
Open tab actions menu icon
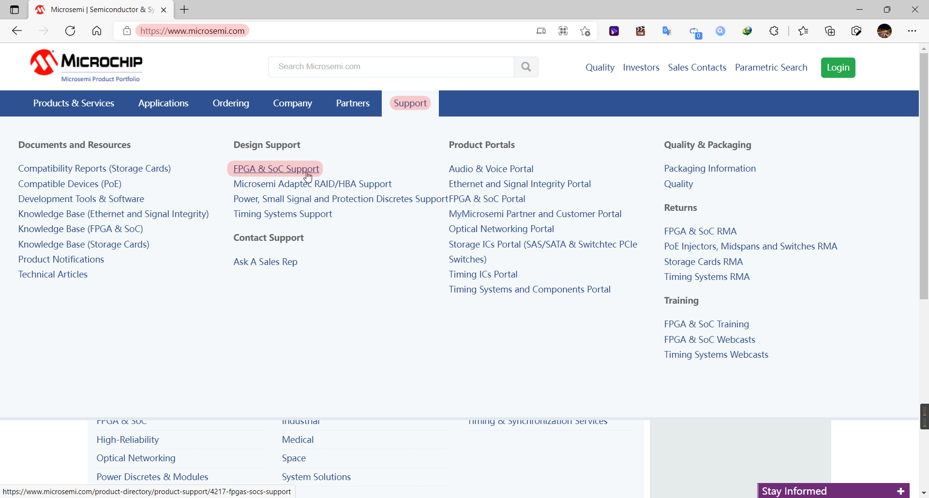click(x=15, y=10)
